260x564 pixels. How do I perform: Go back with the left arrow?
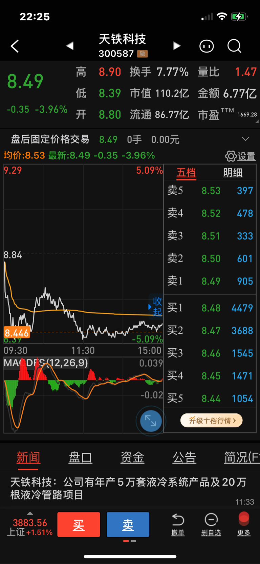15,46
